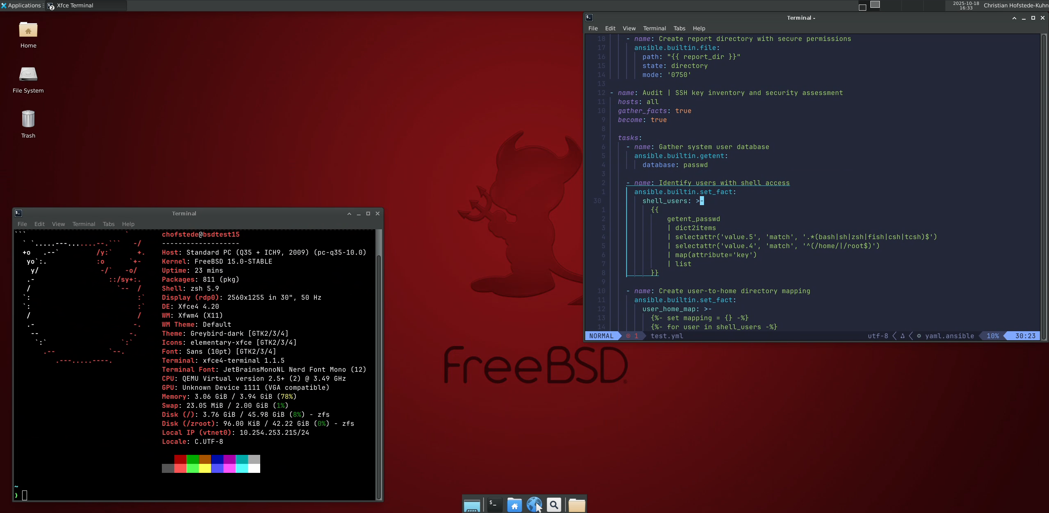This screenshot has height=513, width=1049.
Task: Roll up the editor terminal window
Action: [x=1014, y=18]
